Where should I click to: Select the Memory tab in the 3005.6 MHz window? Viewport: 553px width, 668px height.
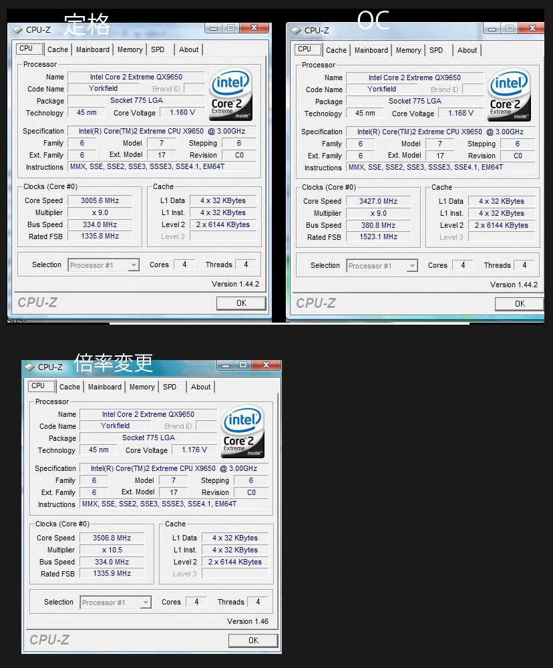(130, 49)
